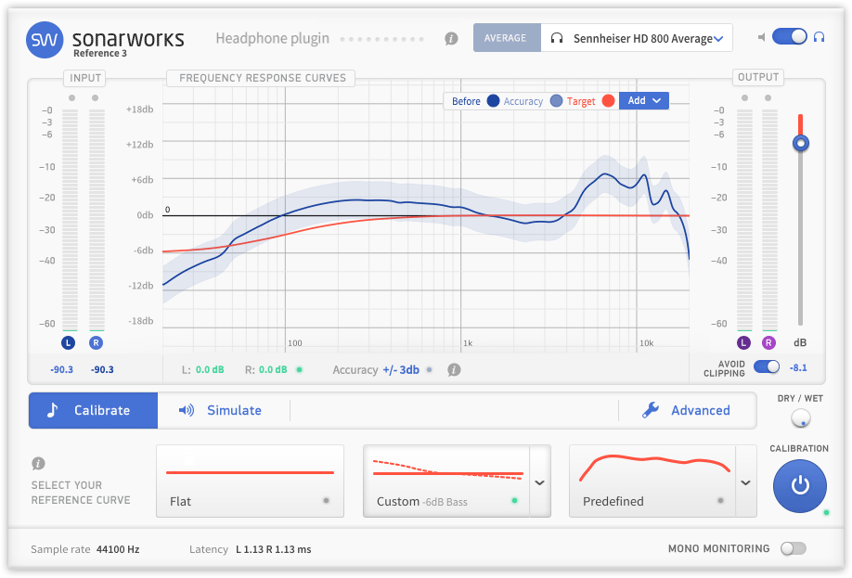
Task: Click the info icon above Select Your Reference Curve
Action: tap(38, 463)
